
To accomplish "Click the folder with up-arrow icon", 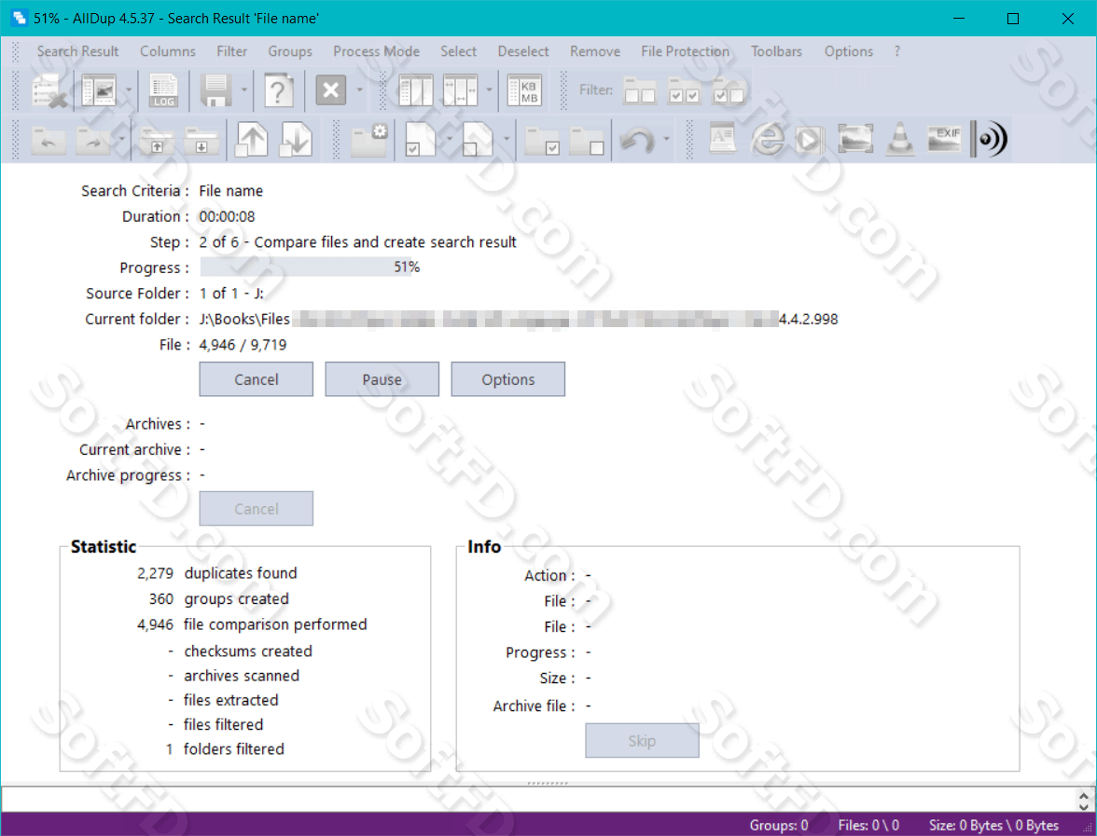I will click(157, 142).
